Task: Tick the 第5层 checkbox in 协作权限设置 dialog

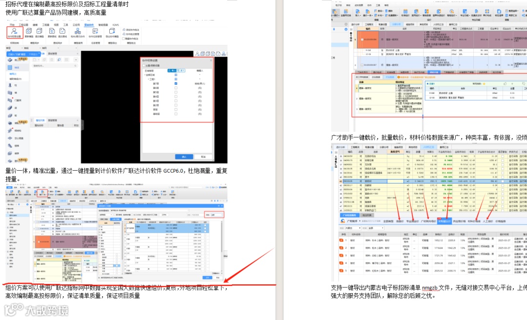Action: click(176, 92)
